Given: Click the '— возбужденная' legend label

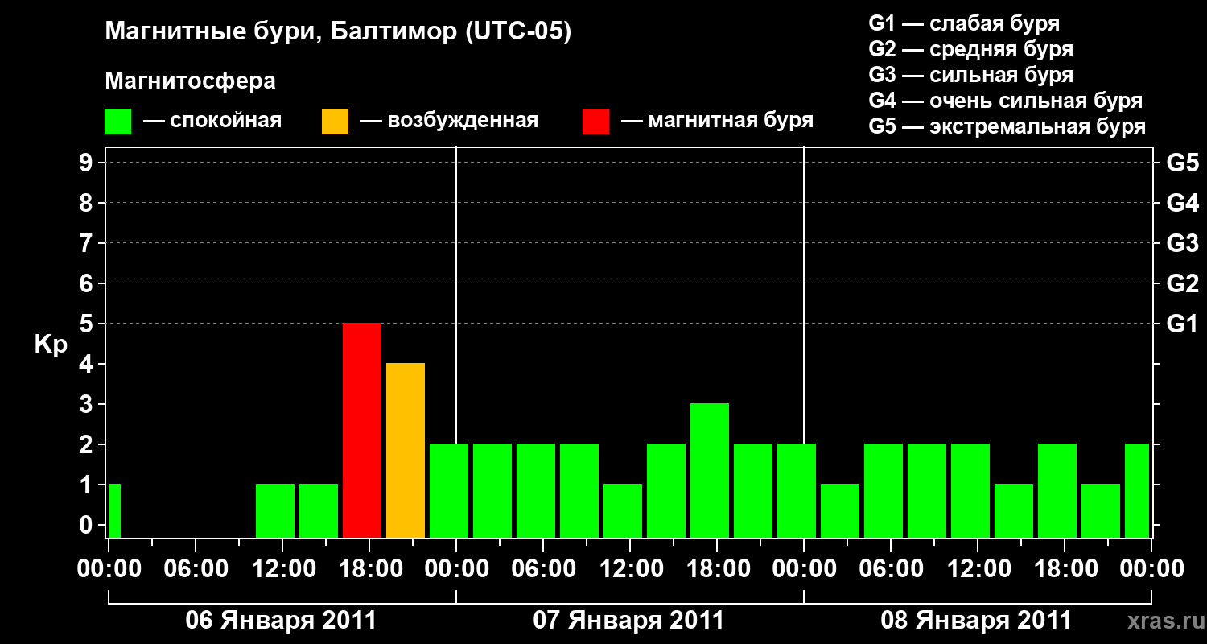Looking at the screenshot, I should [x=449, y=121].
